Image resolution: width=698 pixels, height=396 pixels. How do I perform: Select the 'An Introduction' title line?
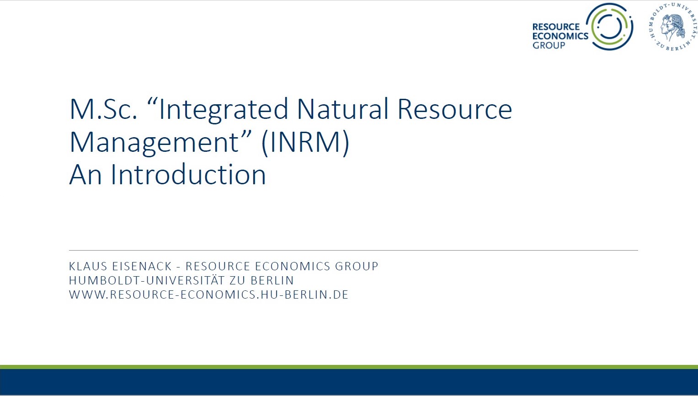[167, 175]
